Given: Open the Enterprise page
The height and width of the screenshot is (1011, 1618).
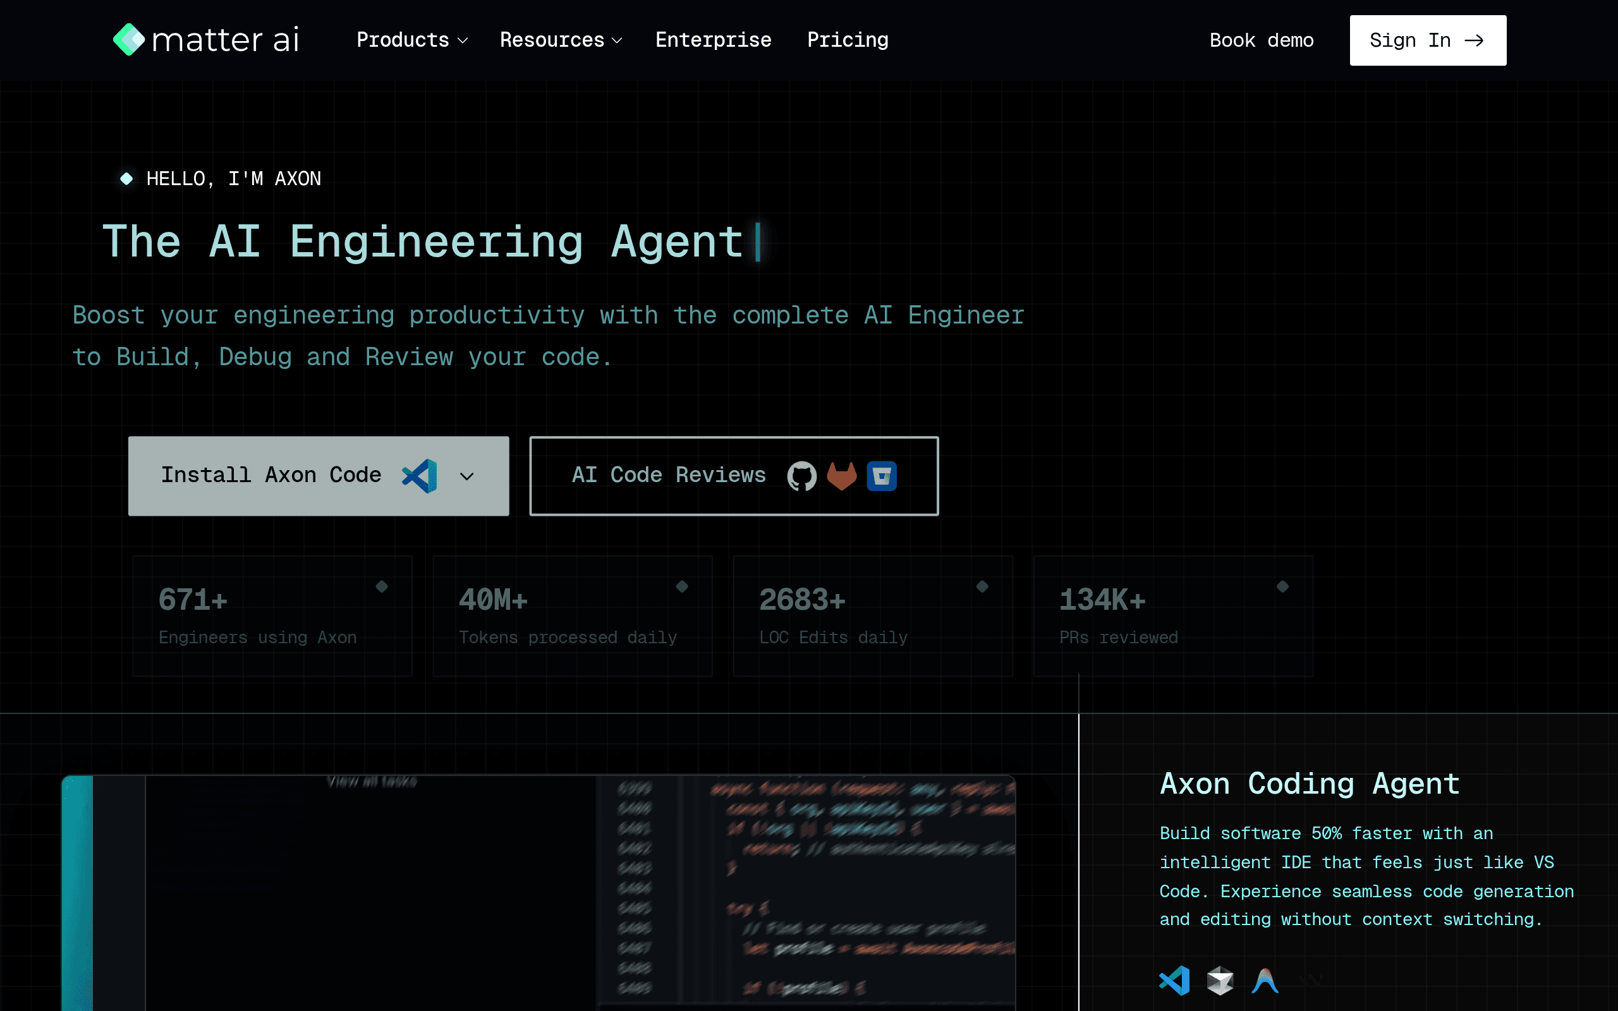Looking at the screenshot, I should pos(714,40).
